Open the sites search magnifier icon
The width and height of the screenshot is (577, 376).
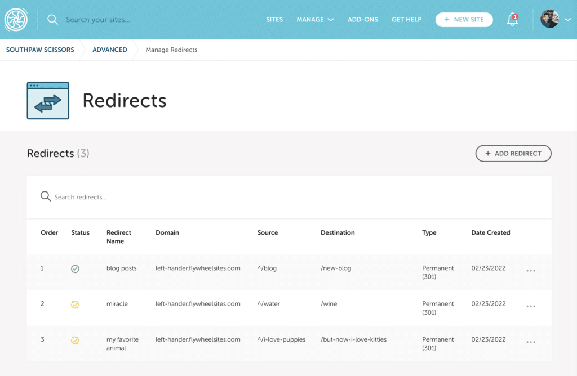pos(52,19)
